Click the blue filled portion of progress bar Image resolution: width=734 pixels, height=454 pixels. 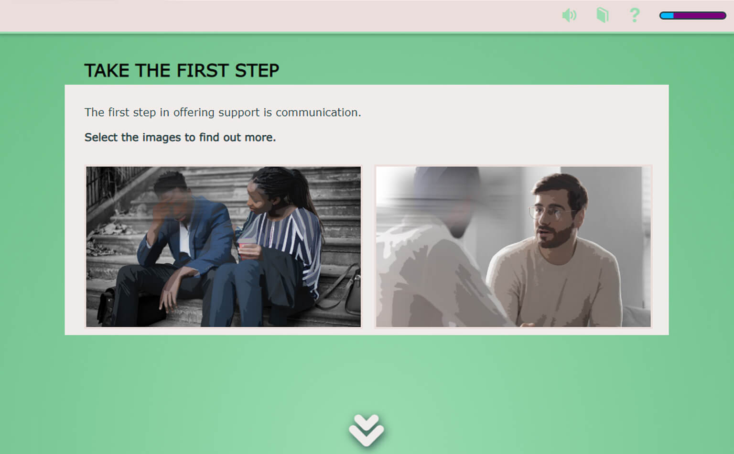(x=667, y=16)
